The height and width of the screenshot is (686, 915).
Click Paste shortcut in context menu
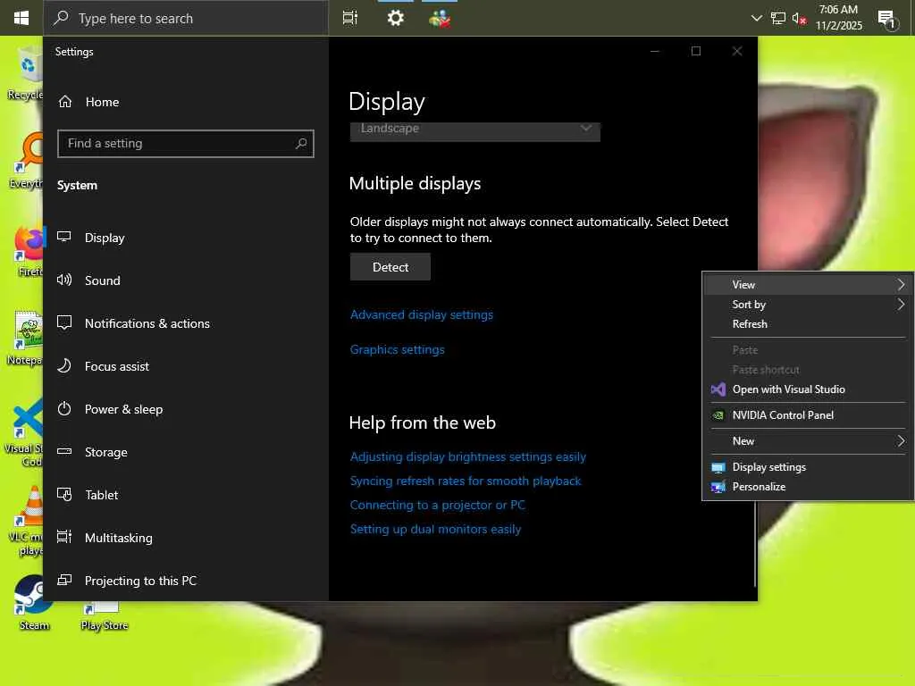[808, 370]
